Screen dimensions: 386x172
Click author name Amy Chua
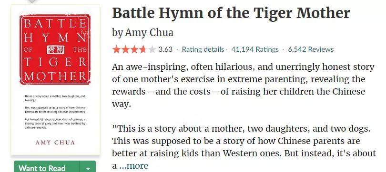pyautogui.click(x=149, y=32)
